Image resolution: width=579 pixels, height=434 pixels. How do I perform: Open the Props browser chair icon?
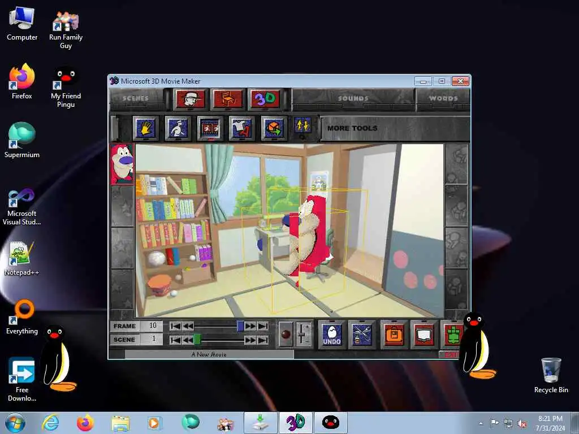tap(228, 99)
